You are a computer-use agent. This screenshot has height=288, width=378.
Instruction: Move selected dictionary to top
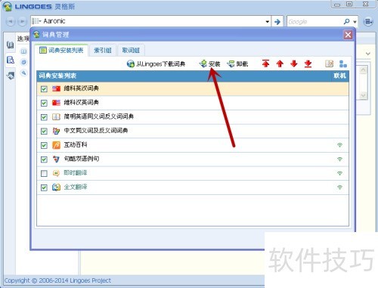[265, 63]
